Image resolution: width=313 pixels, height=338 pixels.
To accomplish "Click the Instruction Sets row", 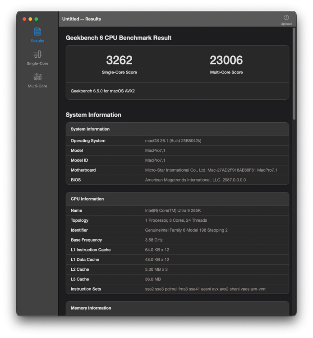I will [x=177, y=289].
